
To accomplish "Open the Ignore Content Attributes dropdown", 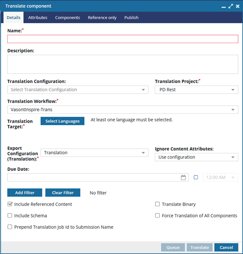I will coord(197,157).
